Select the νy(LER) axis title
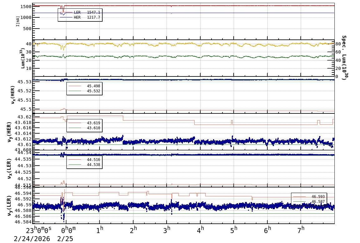360x243 pixels. [9, 205]
